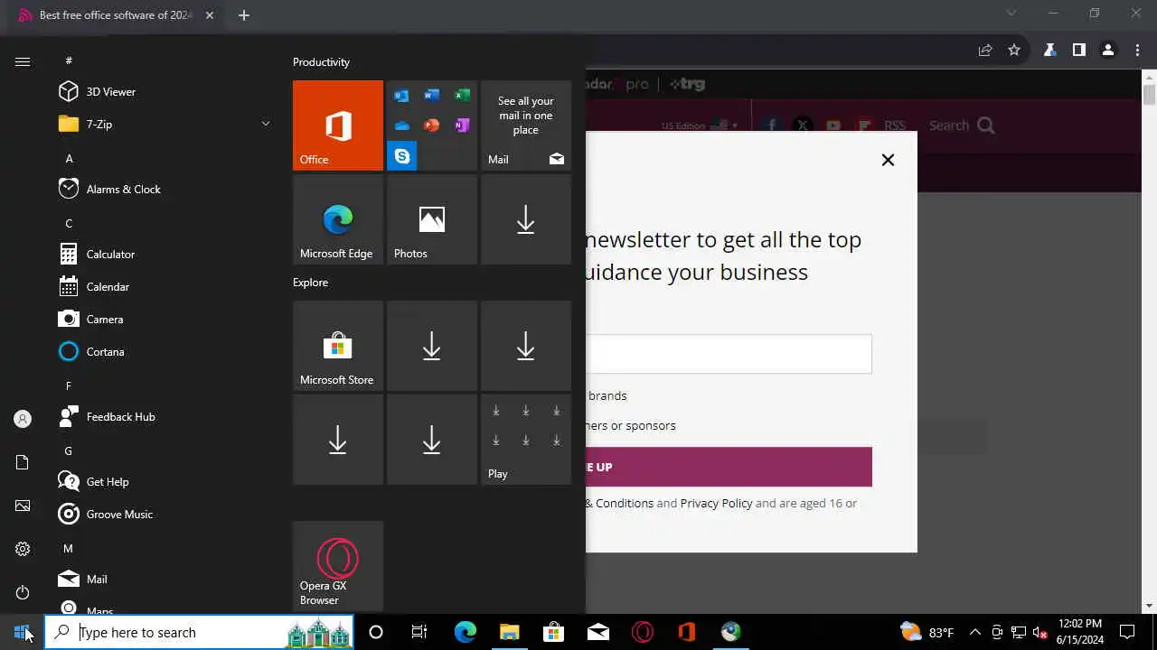This screenshot has height=650, width=1157.
Task: Open browser three-dot menu
Action: (1137, 50)
